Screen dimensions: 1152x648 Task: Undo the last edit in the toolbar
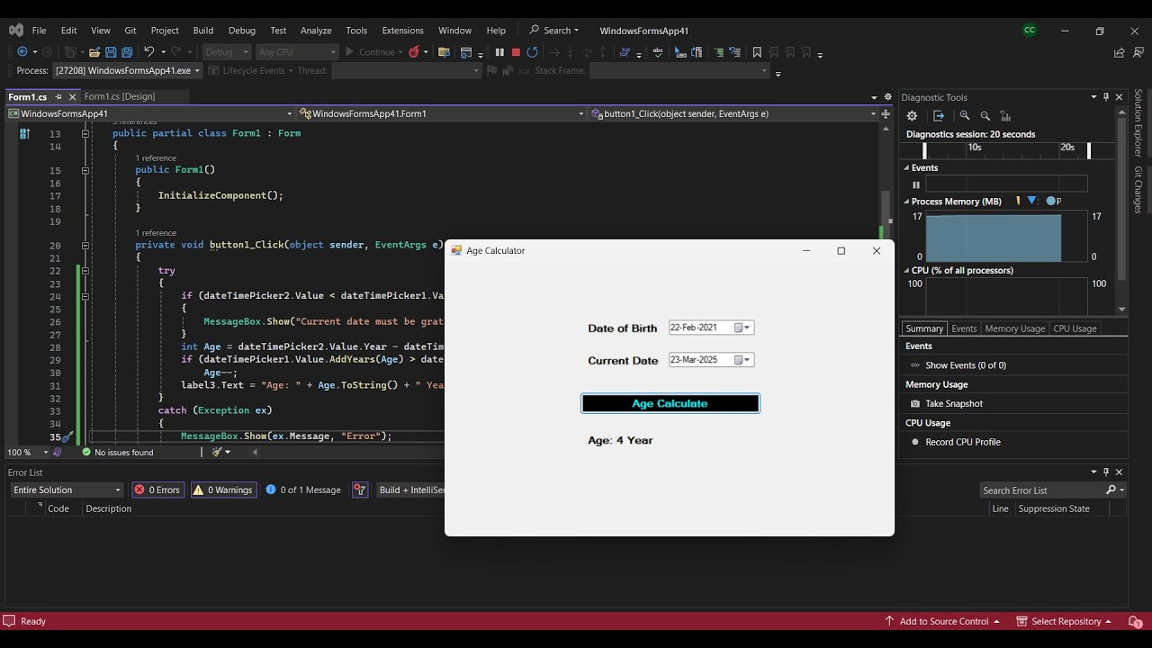pyautogui.click(x=149, y=52)
